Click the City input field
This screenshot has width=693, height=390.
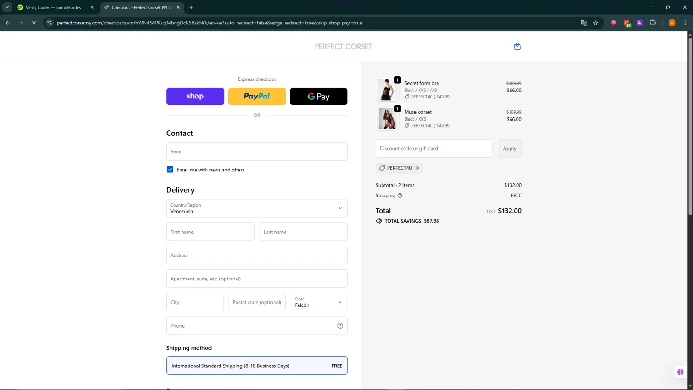pos(195,302)
